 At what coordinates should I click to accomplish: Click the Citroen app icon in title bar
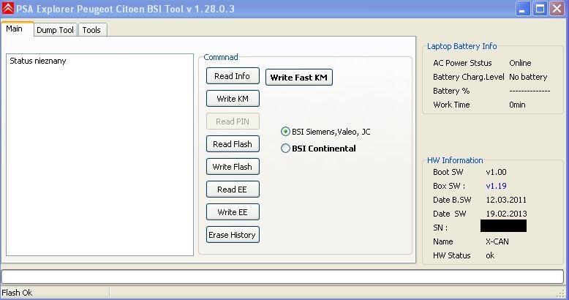click(x=8, y=10)
